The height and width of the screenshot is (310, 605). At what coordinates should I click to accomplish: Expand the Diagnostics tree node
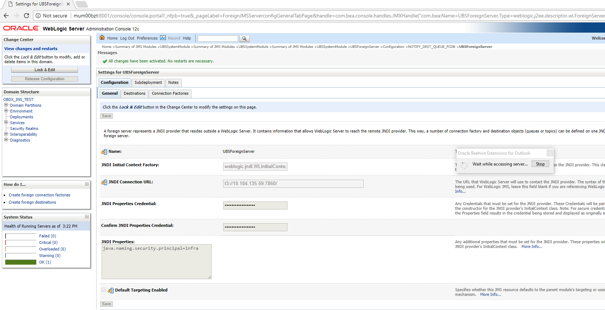(x=6, y=140)
